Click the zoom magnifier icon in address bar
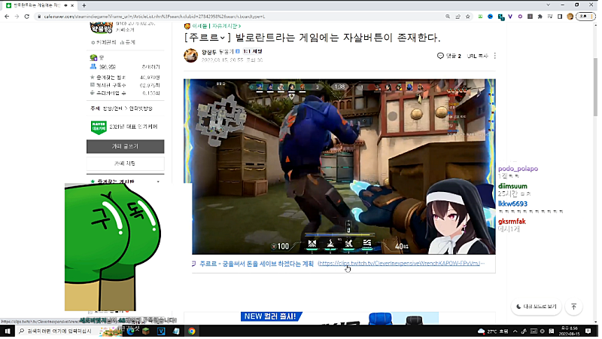The image size is (602, 339). (x=448, y=17)
